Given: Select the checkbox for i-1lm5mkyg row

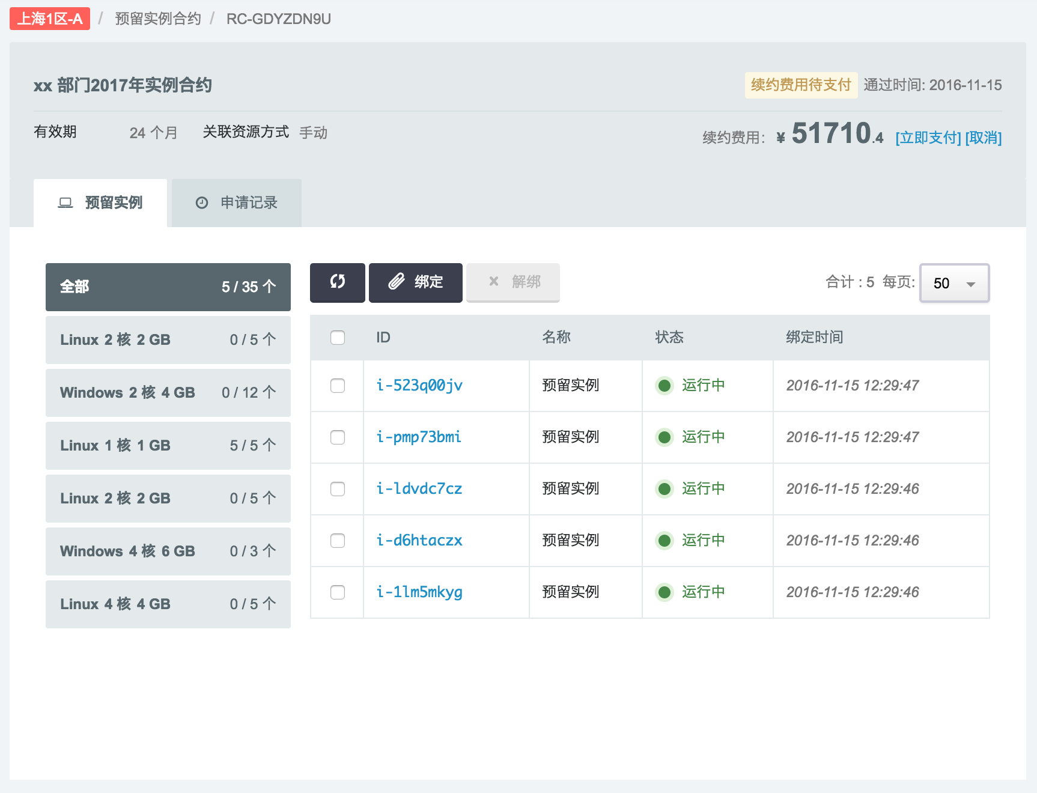Looking at the screenshot, I should pos(338,592).
